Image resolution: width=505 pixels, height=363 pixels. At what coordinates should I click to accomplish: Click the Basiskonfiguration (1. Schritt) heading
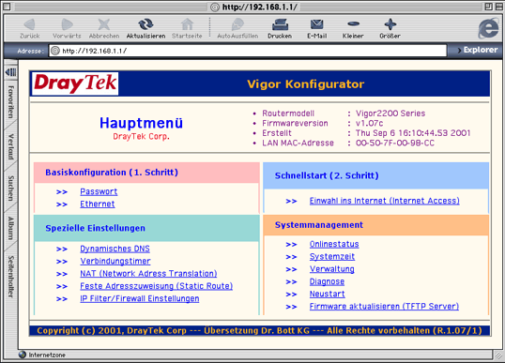pos(112,173)
